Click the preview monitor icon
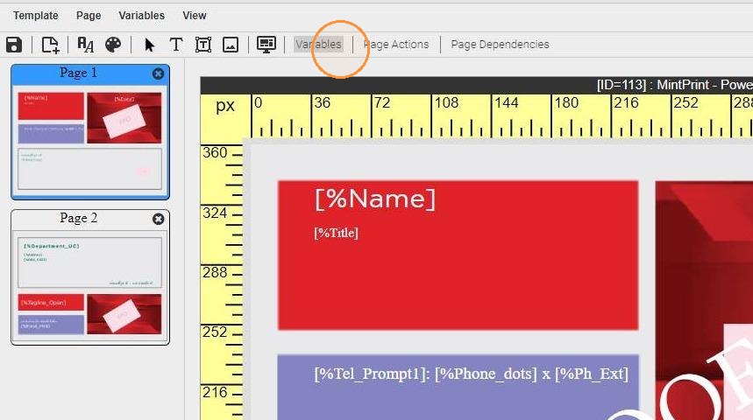Image resolution: width=753 pixels, height=420 pixels. (x=266, y=45)
